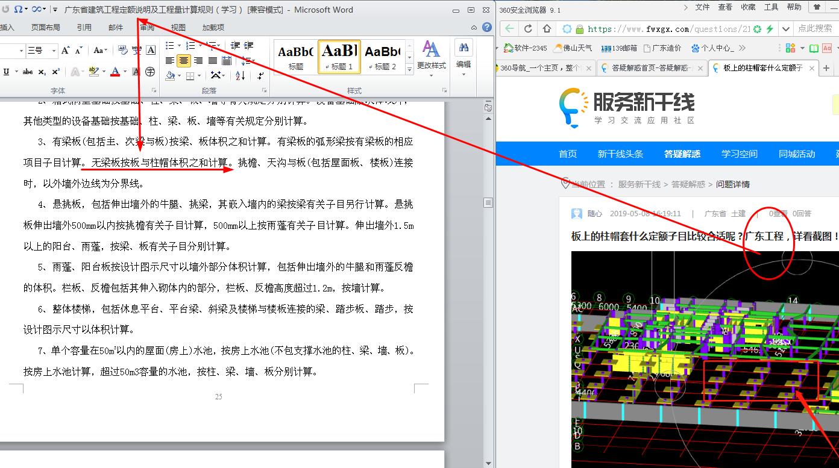Click the Increase Indent icon
839x468 pixels.
point(248,45)
